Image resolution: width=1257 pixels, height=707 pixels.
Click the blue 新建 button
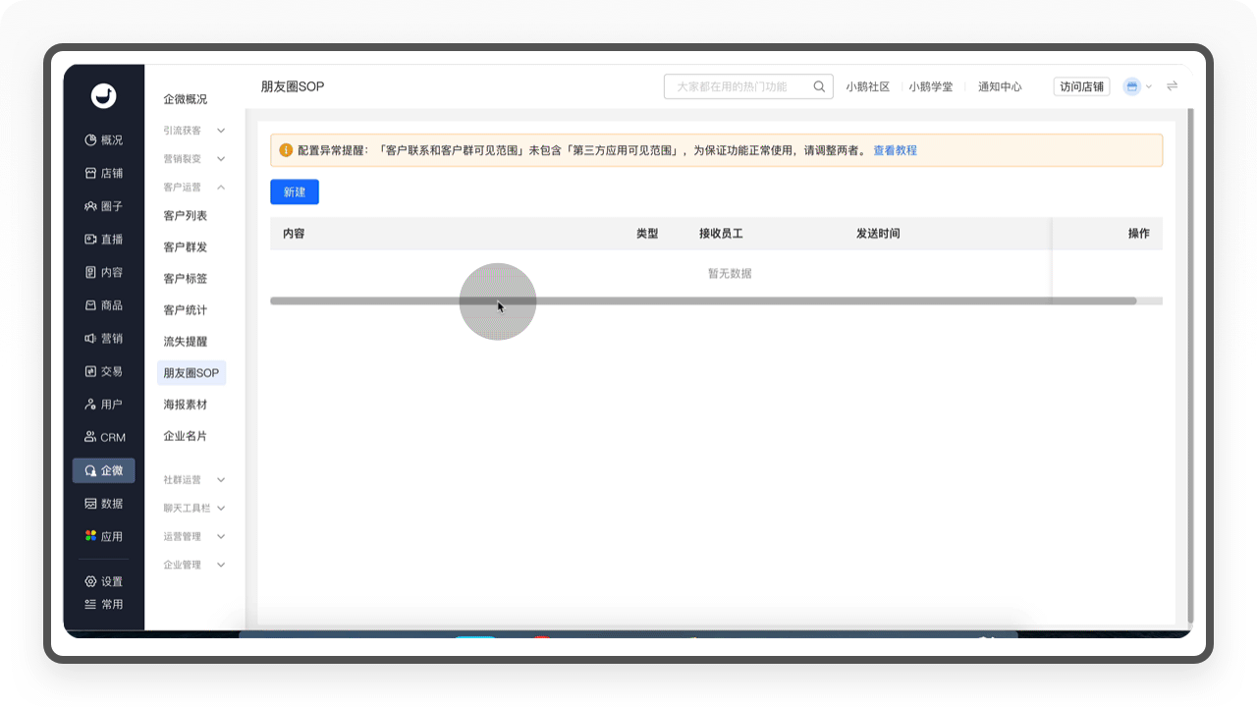pos(295,192)
